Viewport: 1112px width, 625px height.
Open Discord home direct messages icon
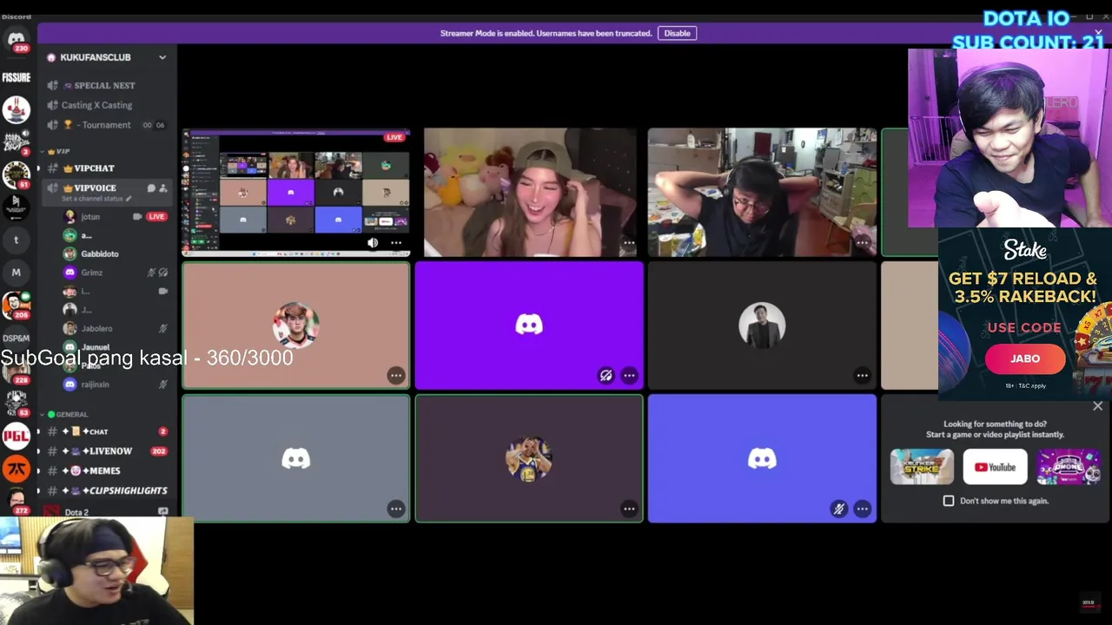pos(16,39)
